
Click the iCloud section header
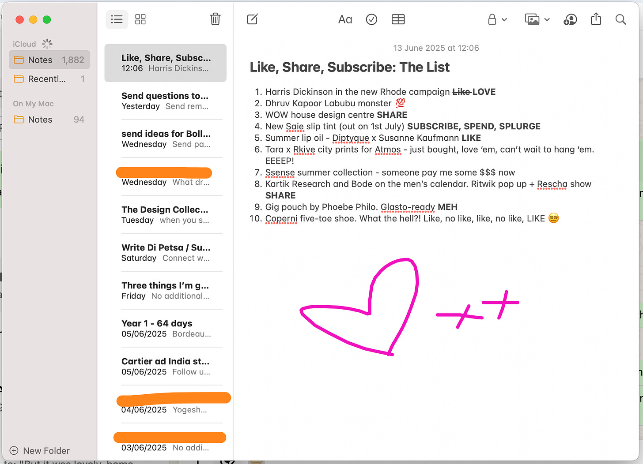coord(24,44)
